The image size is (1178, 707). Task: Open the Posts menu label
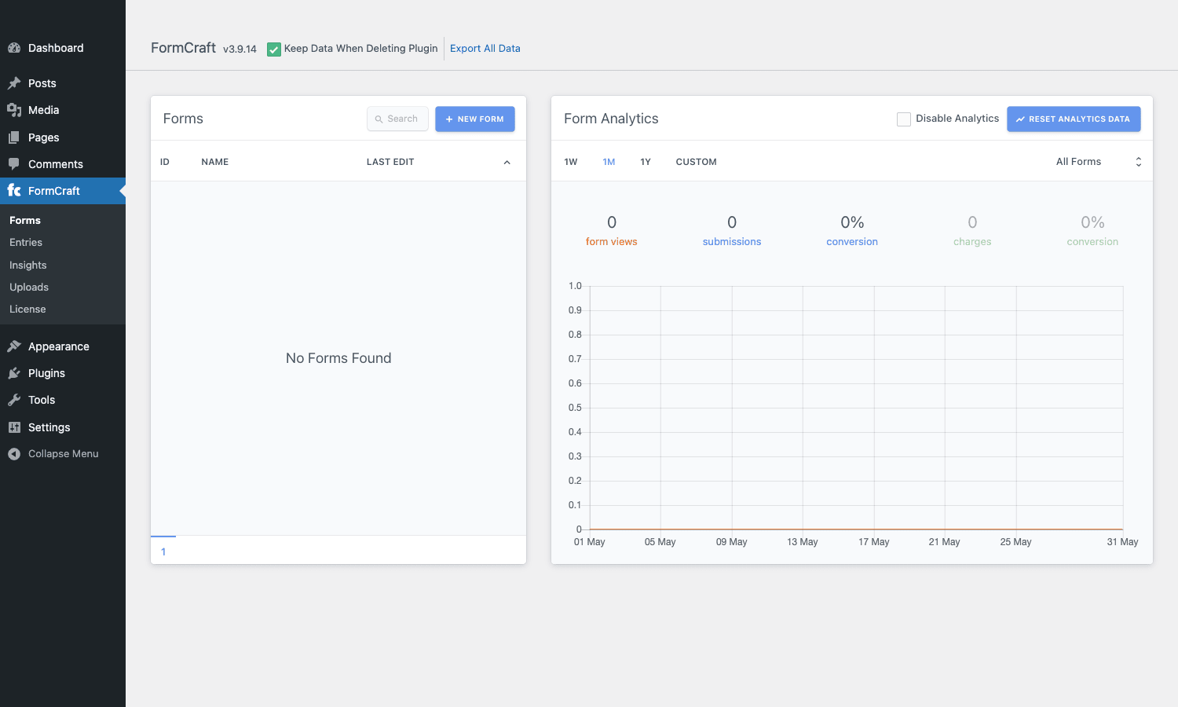42,83
